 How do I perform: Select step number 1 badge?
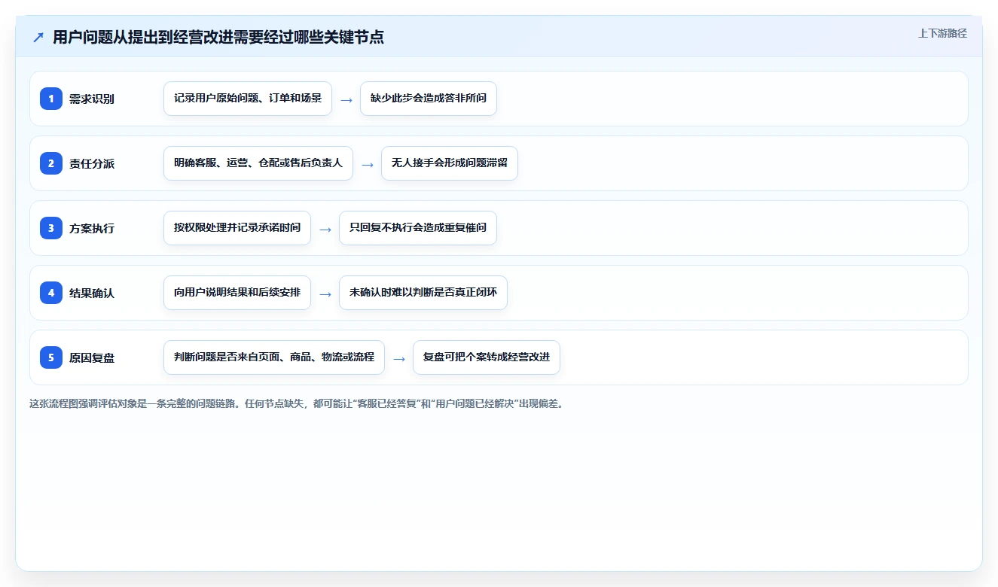pos(51,99)
